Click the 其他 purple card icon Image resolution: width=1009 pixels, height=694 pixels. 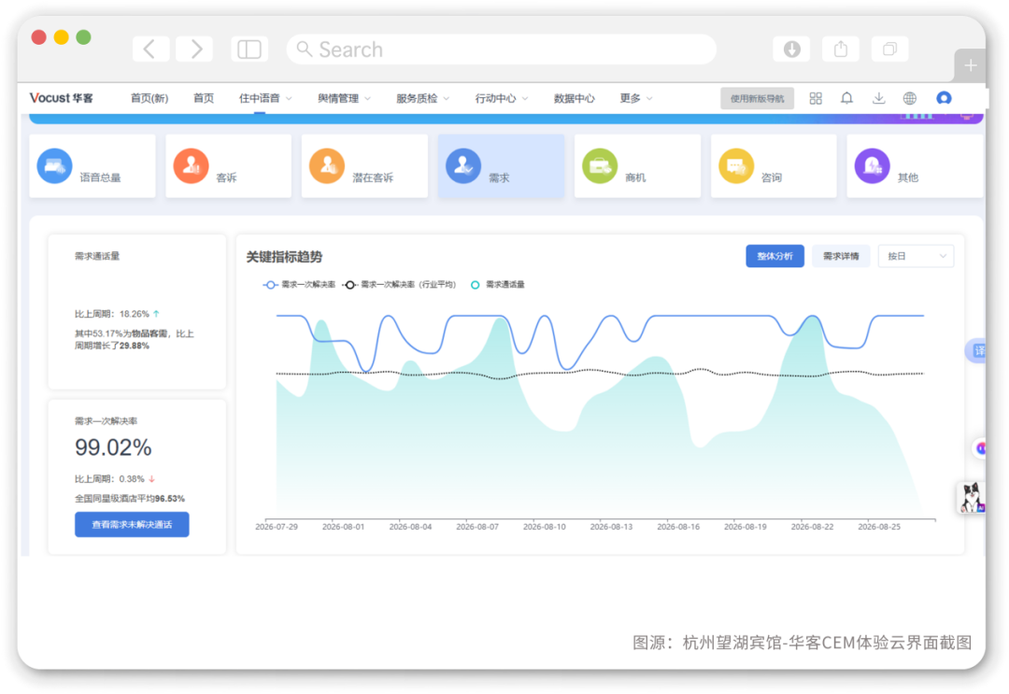pyautogui.click(x=872, y=166)
